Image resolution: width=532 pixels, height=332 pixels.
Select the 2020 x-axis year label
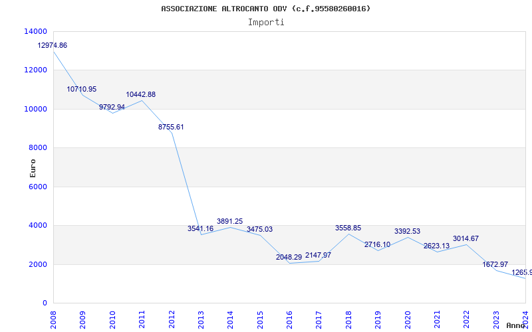(408, 318)
